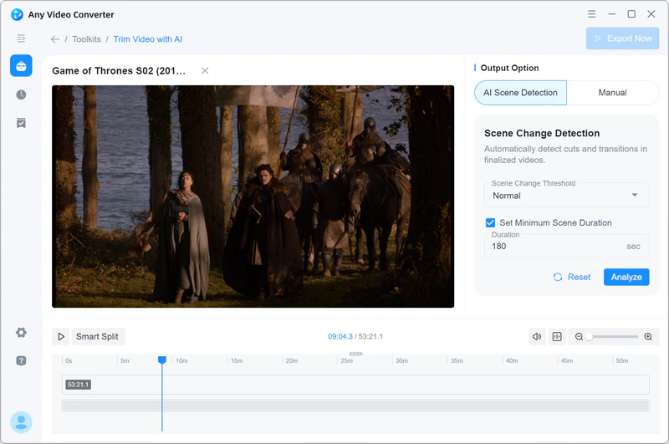Click Export Now button
The height and width of the screenshot is (444, 669).
coord(622,38)
